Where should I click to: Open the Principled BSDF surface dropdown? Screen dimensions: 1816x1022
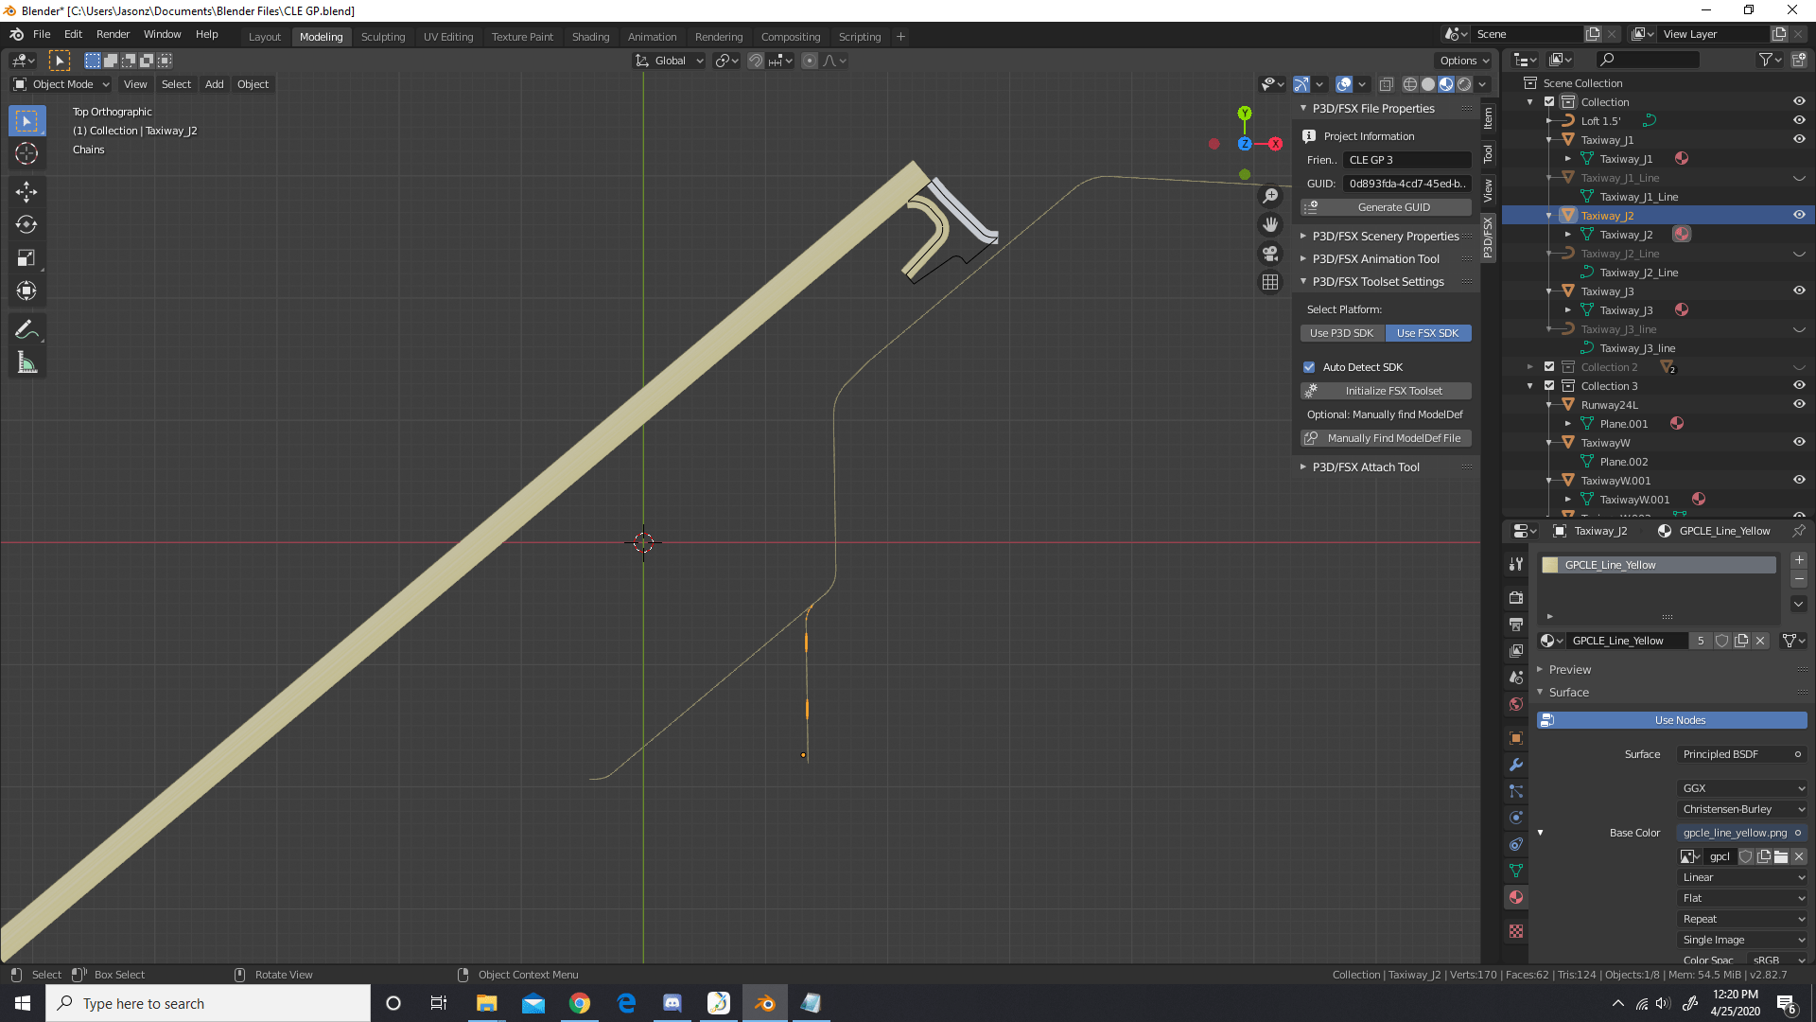[1741, 754]
